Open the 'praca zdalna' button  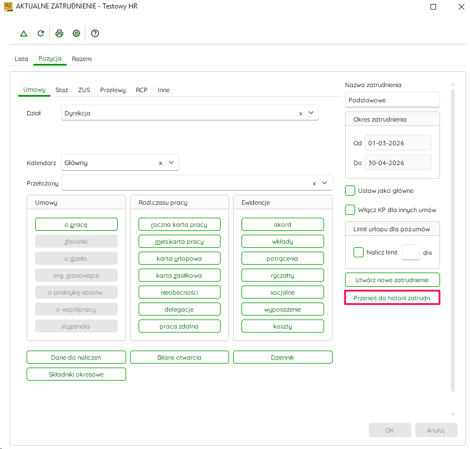pyautogui.click(x=179, y=326)
